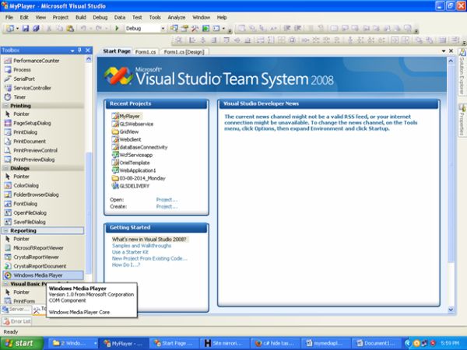
Task: Collapse the Dialogs toolbox group
Action: tap(5, 169)
